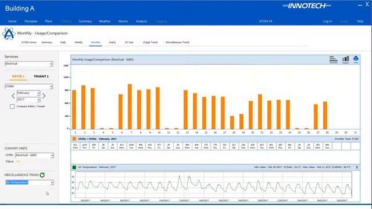The width and height of the screenshot is (372, 209).
Task: Open the Plant menu item
Action: [48, 21]
